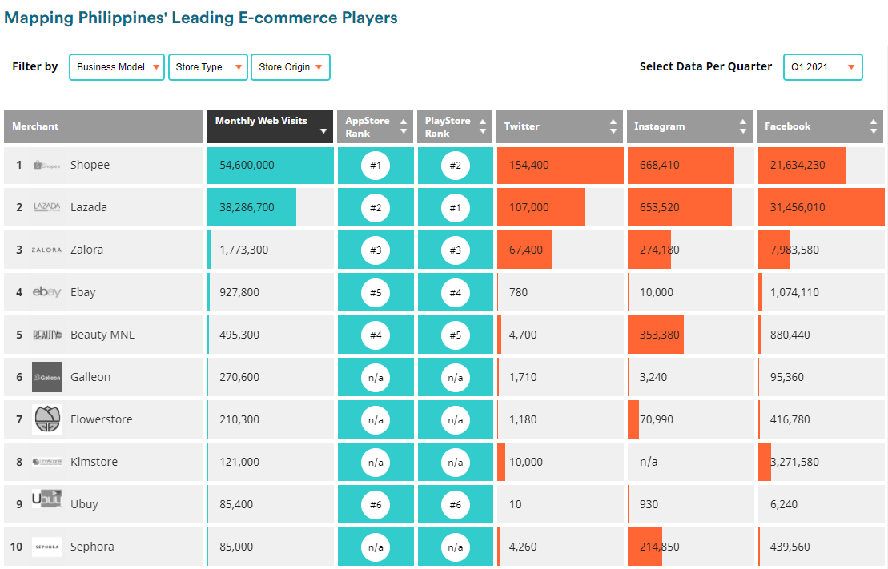This screenshot has width=888, height=569.
Task: Click Ubuy AppStore rank #6 badge
Action: coord(376,504)
